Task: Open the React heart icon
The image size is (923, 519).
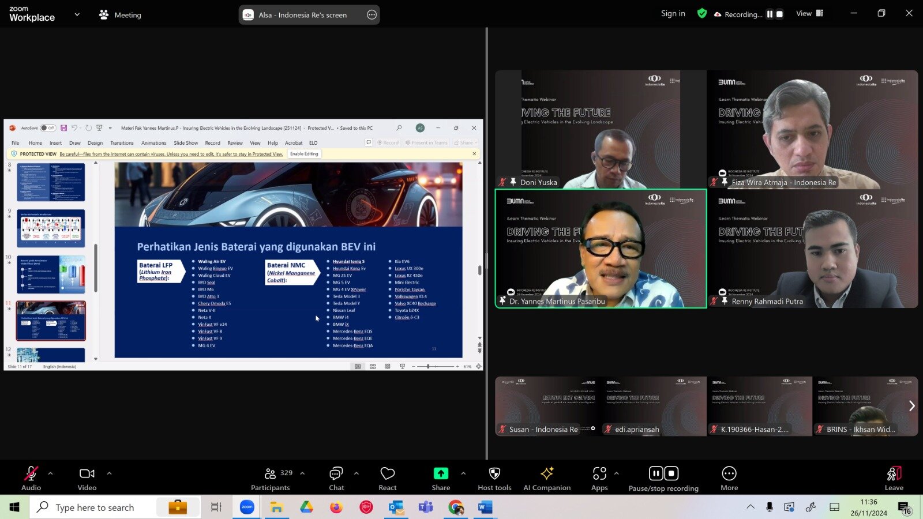Action: pos(388,473)
